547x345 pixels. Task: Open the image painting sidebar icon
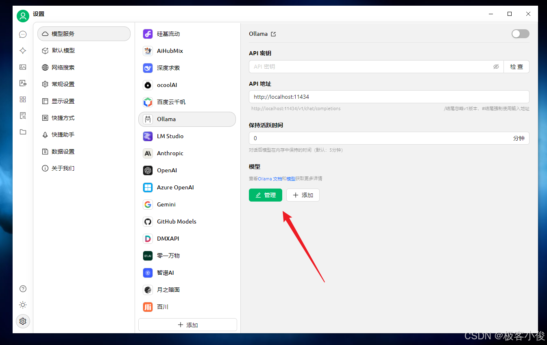pos(23,67)
